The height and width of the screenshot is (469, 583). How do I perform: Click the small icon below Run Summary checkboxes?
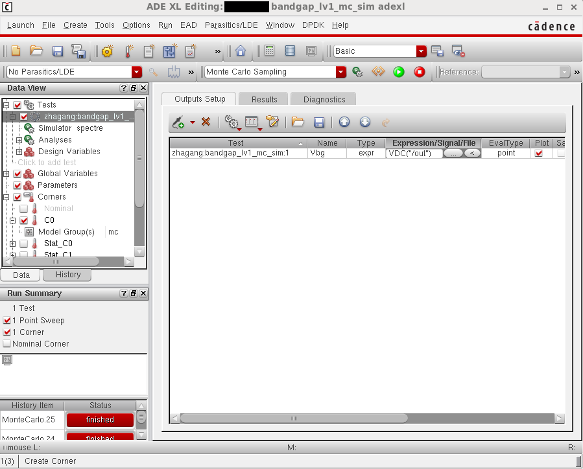[7, 360]
